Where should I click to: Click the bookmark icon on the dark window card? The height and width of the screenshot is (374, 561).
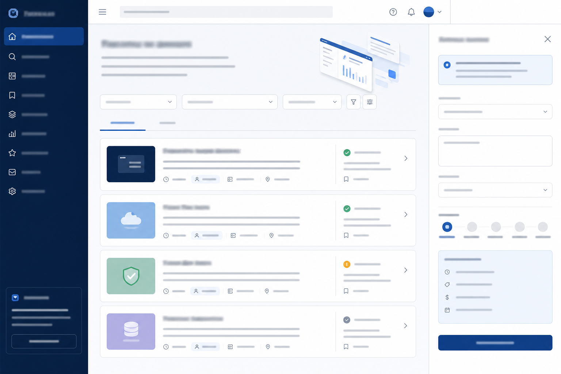(346, 179)
